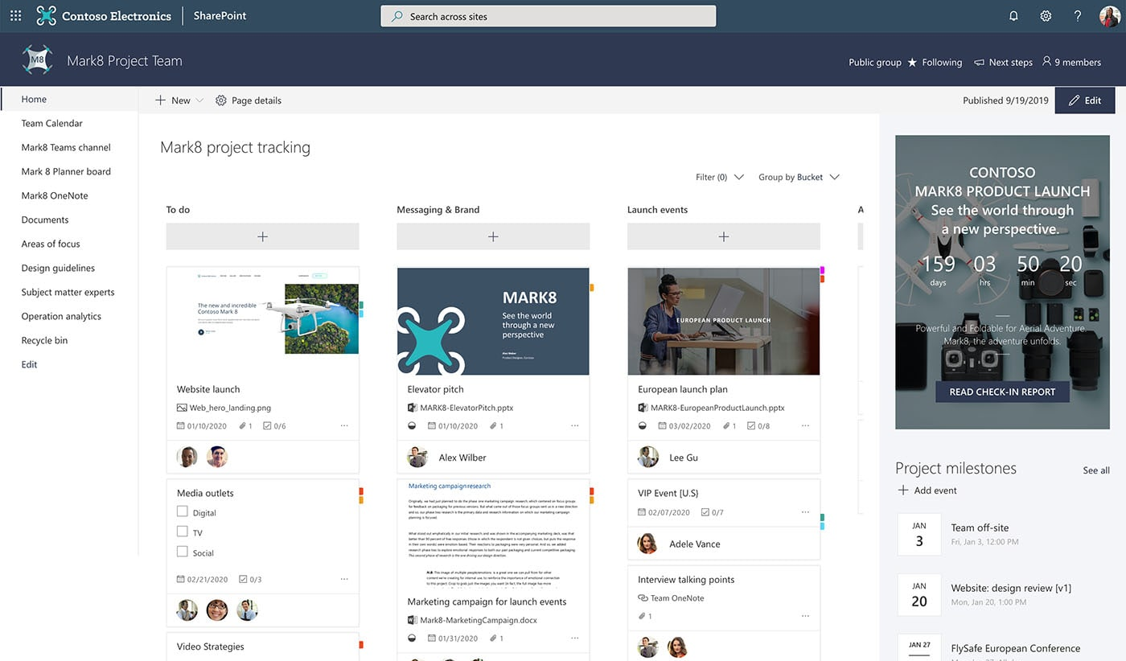The width and height of the screenshot is (1126, 661).
Task: View the 9 members list
Action: 1071,62
